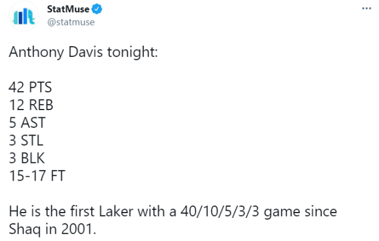Select the "3 BLK" stat line
Screen dimensions: 379x241
point(27,159)
